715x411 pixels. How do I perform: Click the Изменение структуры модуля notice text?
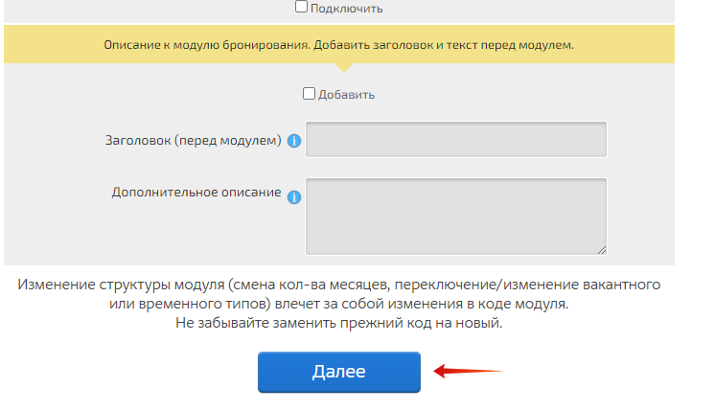click(x=338, y=294)
